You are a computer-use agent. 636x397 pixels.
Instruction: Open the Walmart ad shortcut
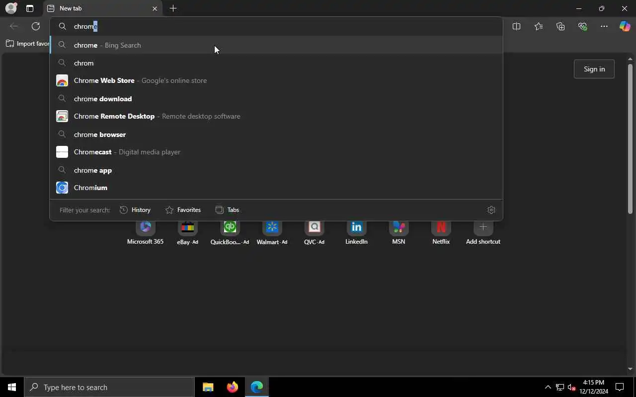coord(272,232)
